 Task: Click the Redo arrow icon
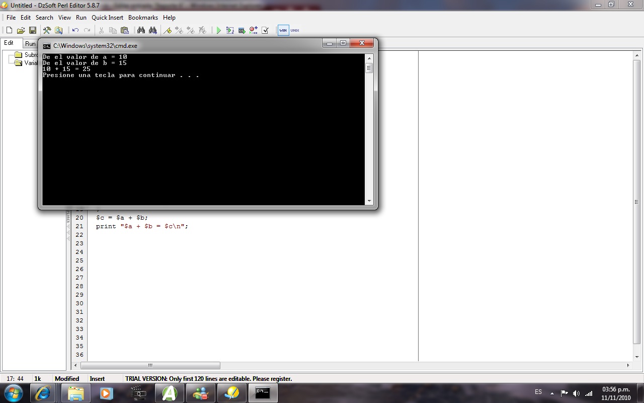[x=87, y=30]
